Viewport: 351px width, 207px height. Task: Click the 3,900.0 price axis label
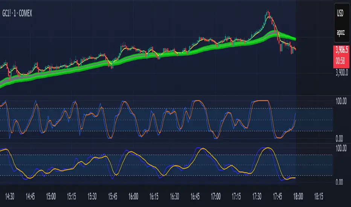[342, 73]
